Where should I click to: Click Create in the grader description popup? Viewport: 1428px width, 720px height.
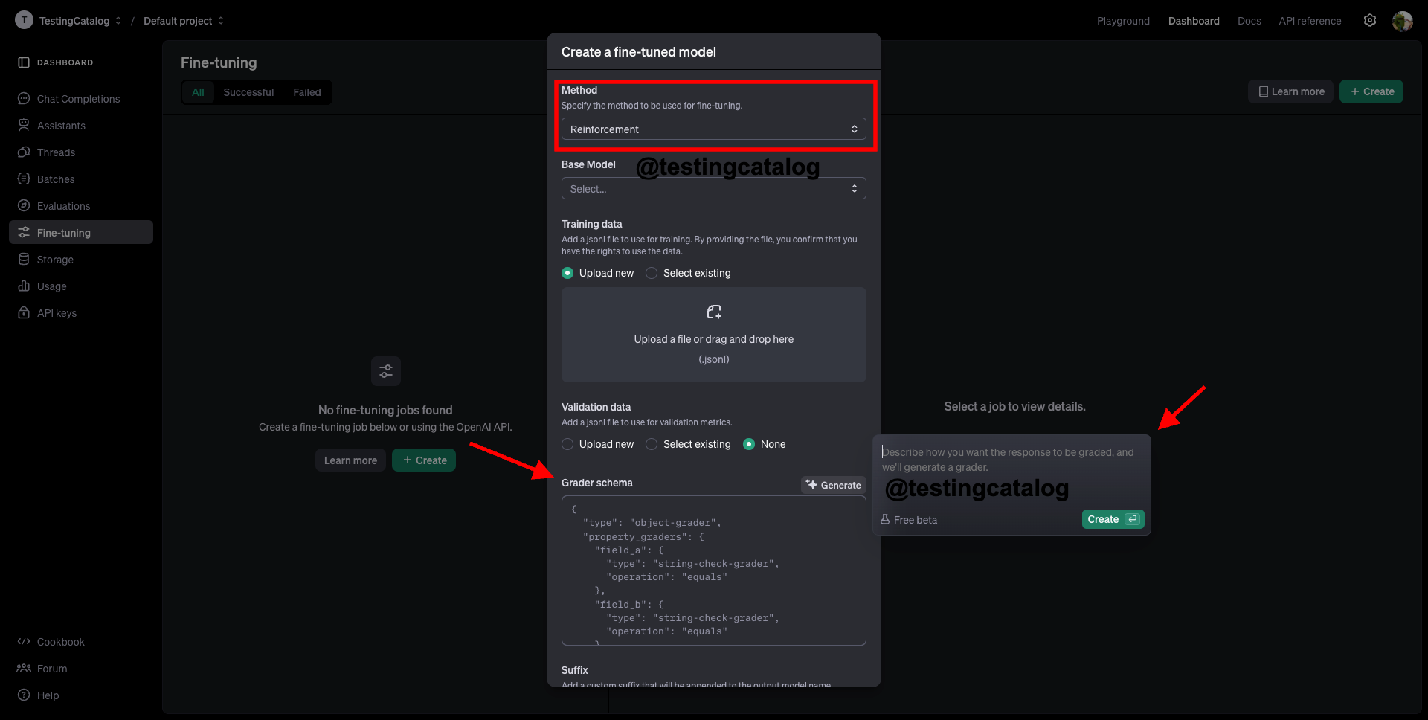pos(1112,518)
